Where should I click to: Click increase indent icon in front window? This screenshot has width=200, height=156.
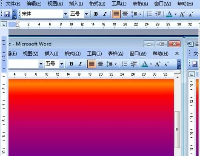tap(134, 64)
